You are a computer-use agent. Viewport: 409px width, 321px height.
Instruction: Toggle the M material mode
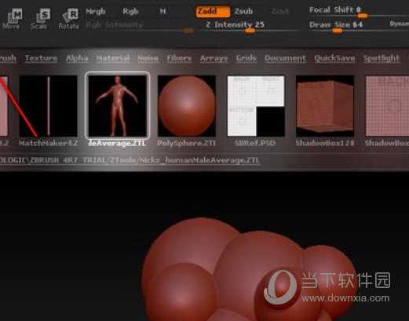pyautogui.click(x=163, y=12)
